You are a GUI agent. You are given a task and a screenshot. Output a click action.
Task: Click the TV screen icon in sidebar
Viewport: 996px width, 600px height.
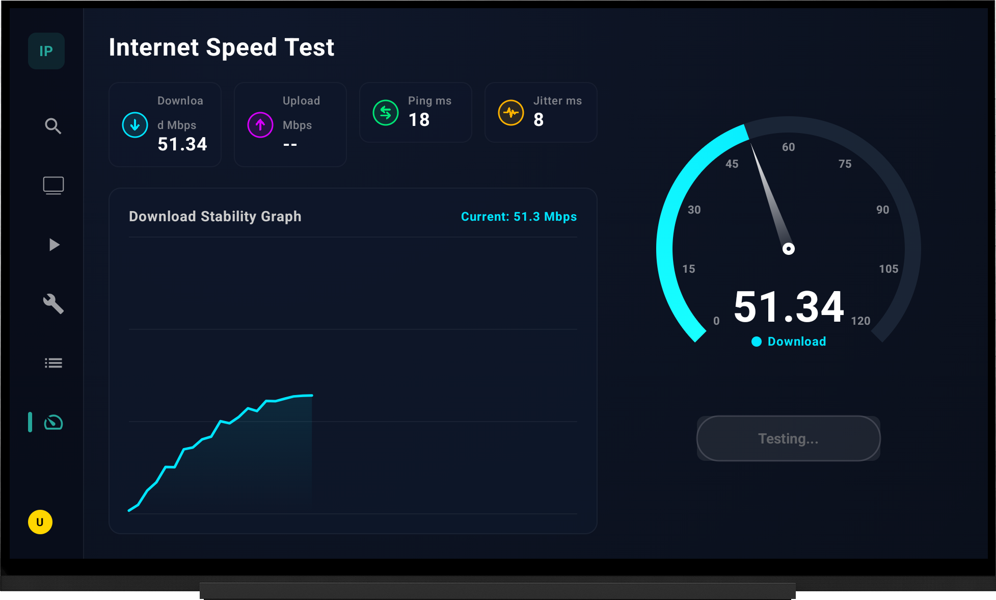[53, 186]
